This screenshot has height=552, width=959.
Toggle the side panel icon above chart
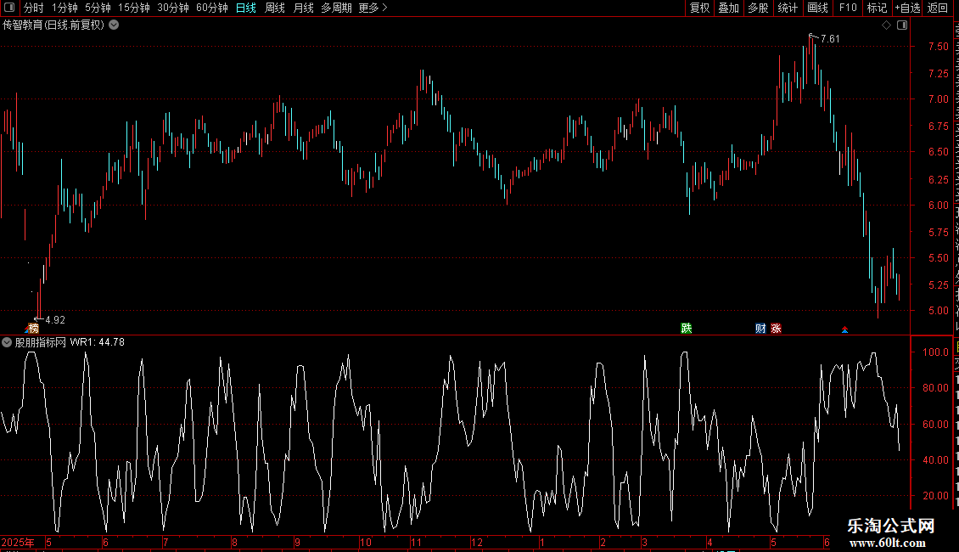click(x=902, y=25)
